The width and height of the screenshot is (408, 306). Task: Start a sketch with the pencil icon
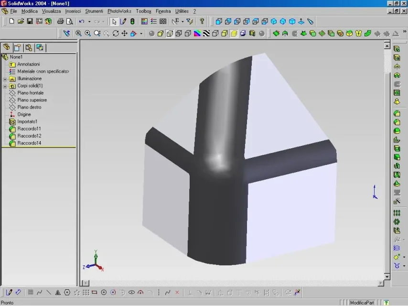(123, 21)
